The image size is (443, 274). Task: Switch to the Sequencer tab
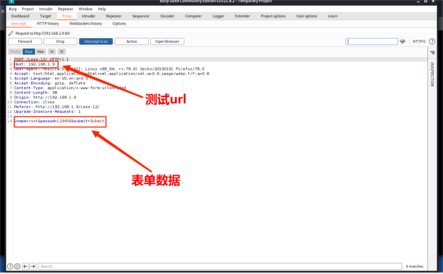coord(141,16)
